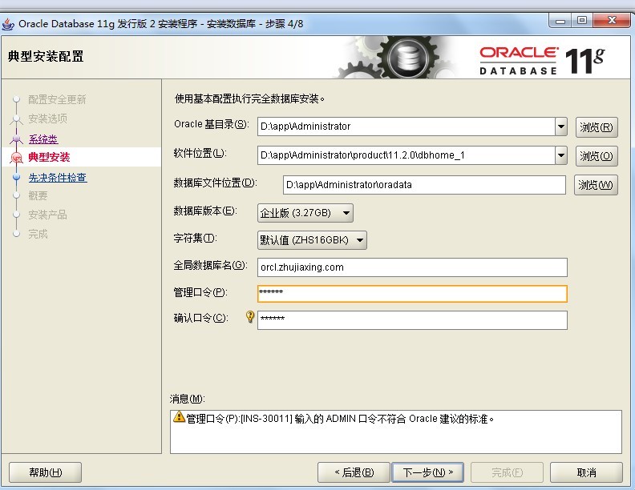Click the 数据库文件位置 oradata field
Viewport: 635px width, 490px height.
tap(424, 185)
